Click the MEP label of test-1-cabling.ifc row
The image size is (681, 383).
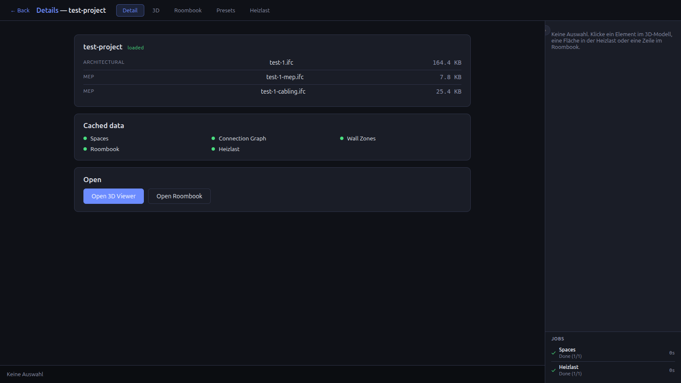pyautogui.click(x=89, y=91)
